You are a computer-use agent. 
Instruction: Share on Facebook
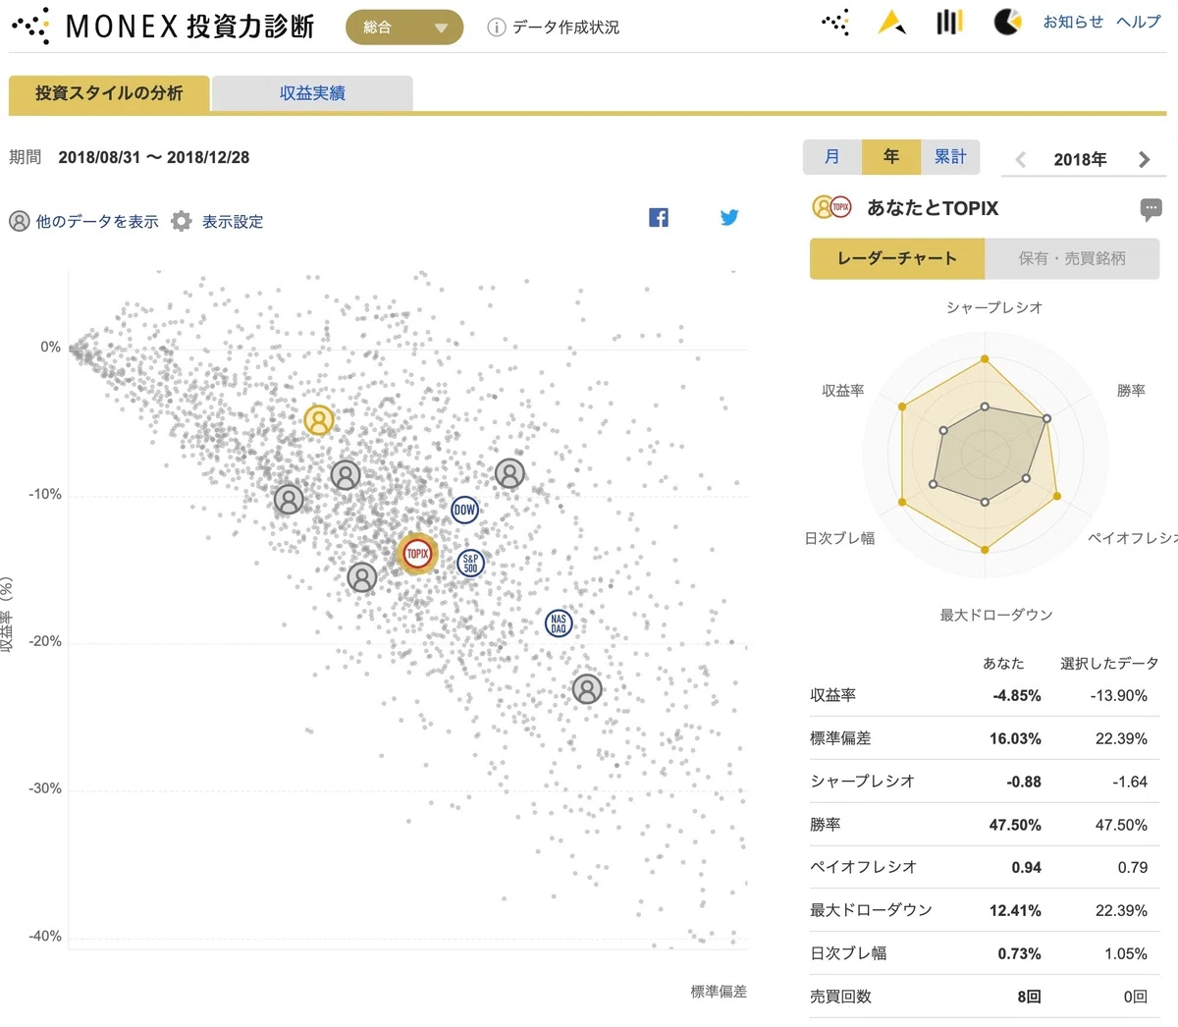point(659,218)
